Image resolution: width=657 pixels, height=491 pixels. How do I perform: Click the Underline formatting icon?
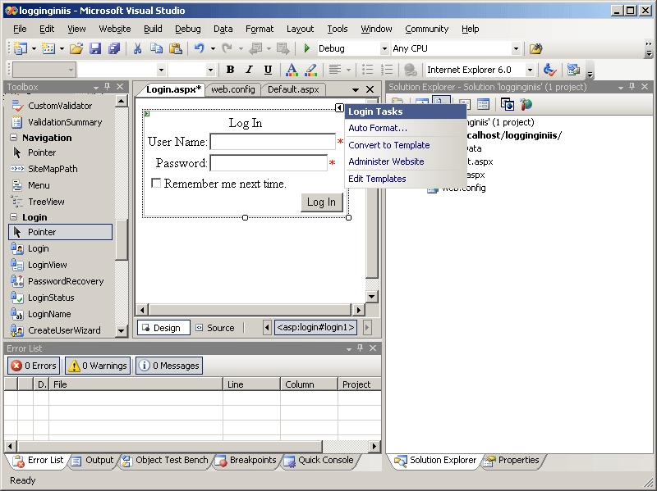[268, 70]
